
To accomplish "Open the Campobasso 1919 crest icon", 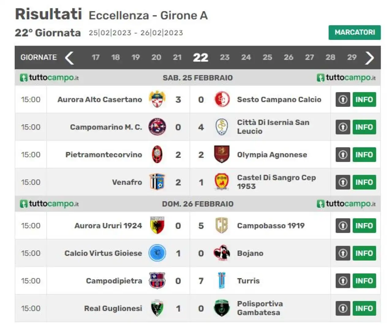I will tap(222, 225).
